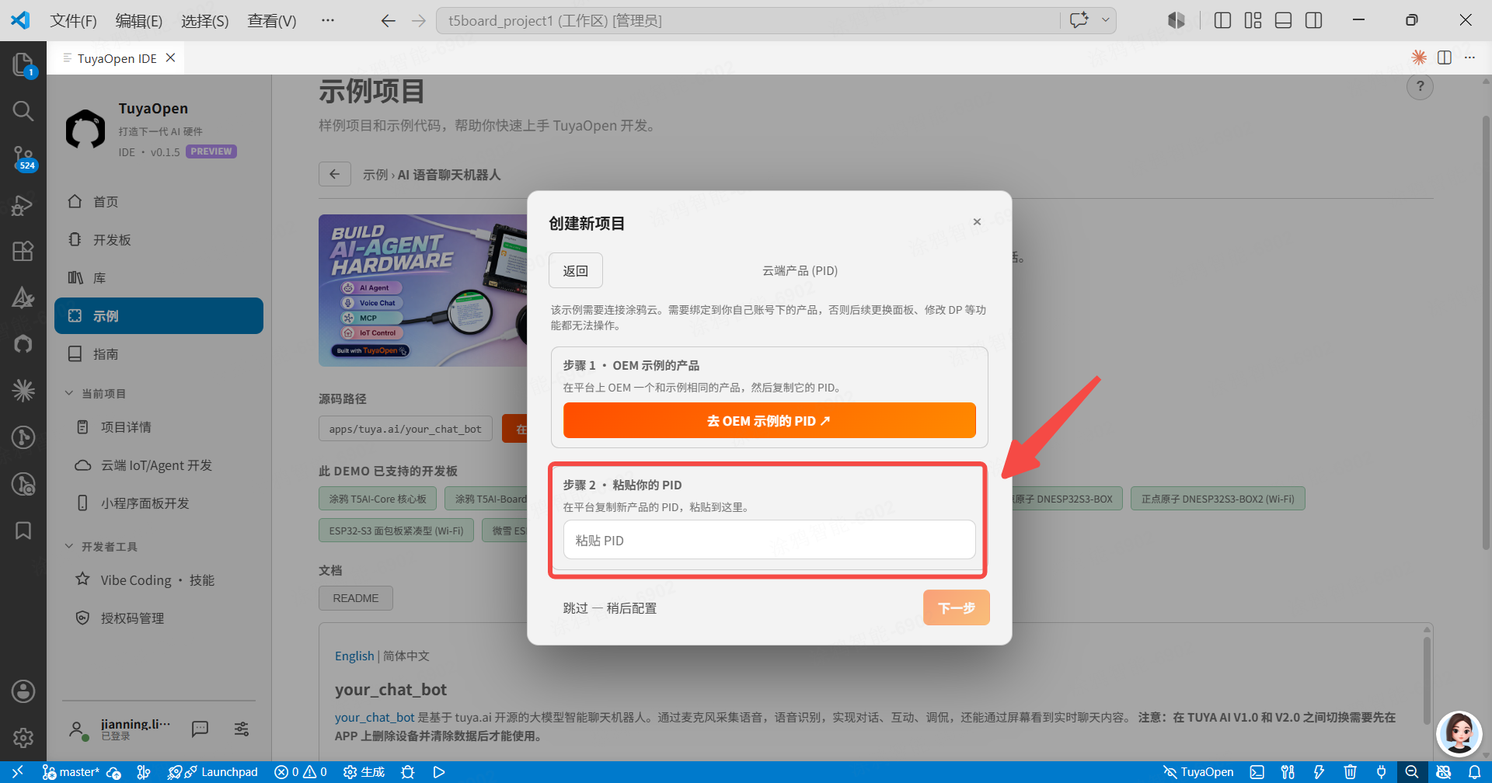1492x783 pixels.
Task: Click the 返回 button in dialog
Action: [x=576, y=270]
